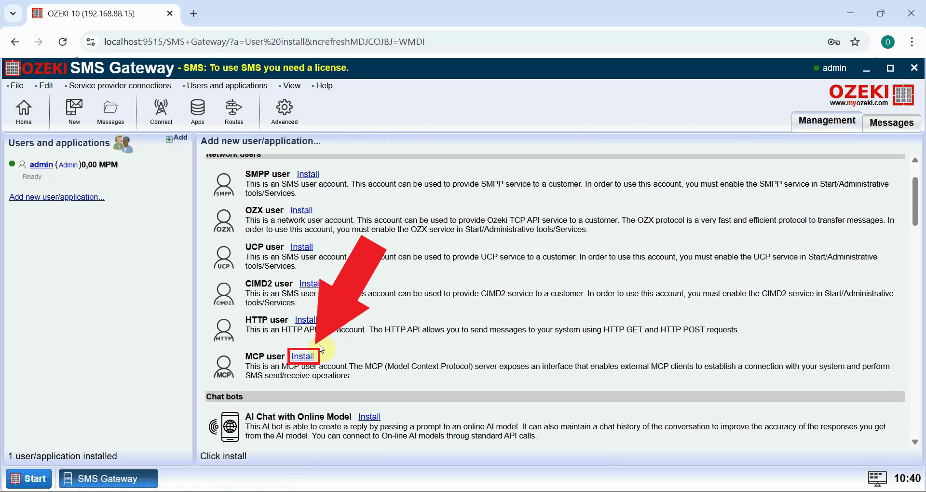Switch to the Messages tab

(891, 123)
